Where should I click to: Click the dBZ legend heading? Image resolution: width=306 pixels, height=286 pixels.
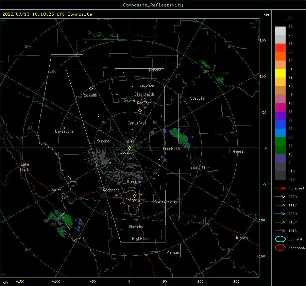point(288,18)
